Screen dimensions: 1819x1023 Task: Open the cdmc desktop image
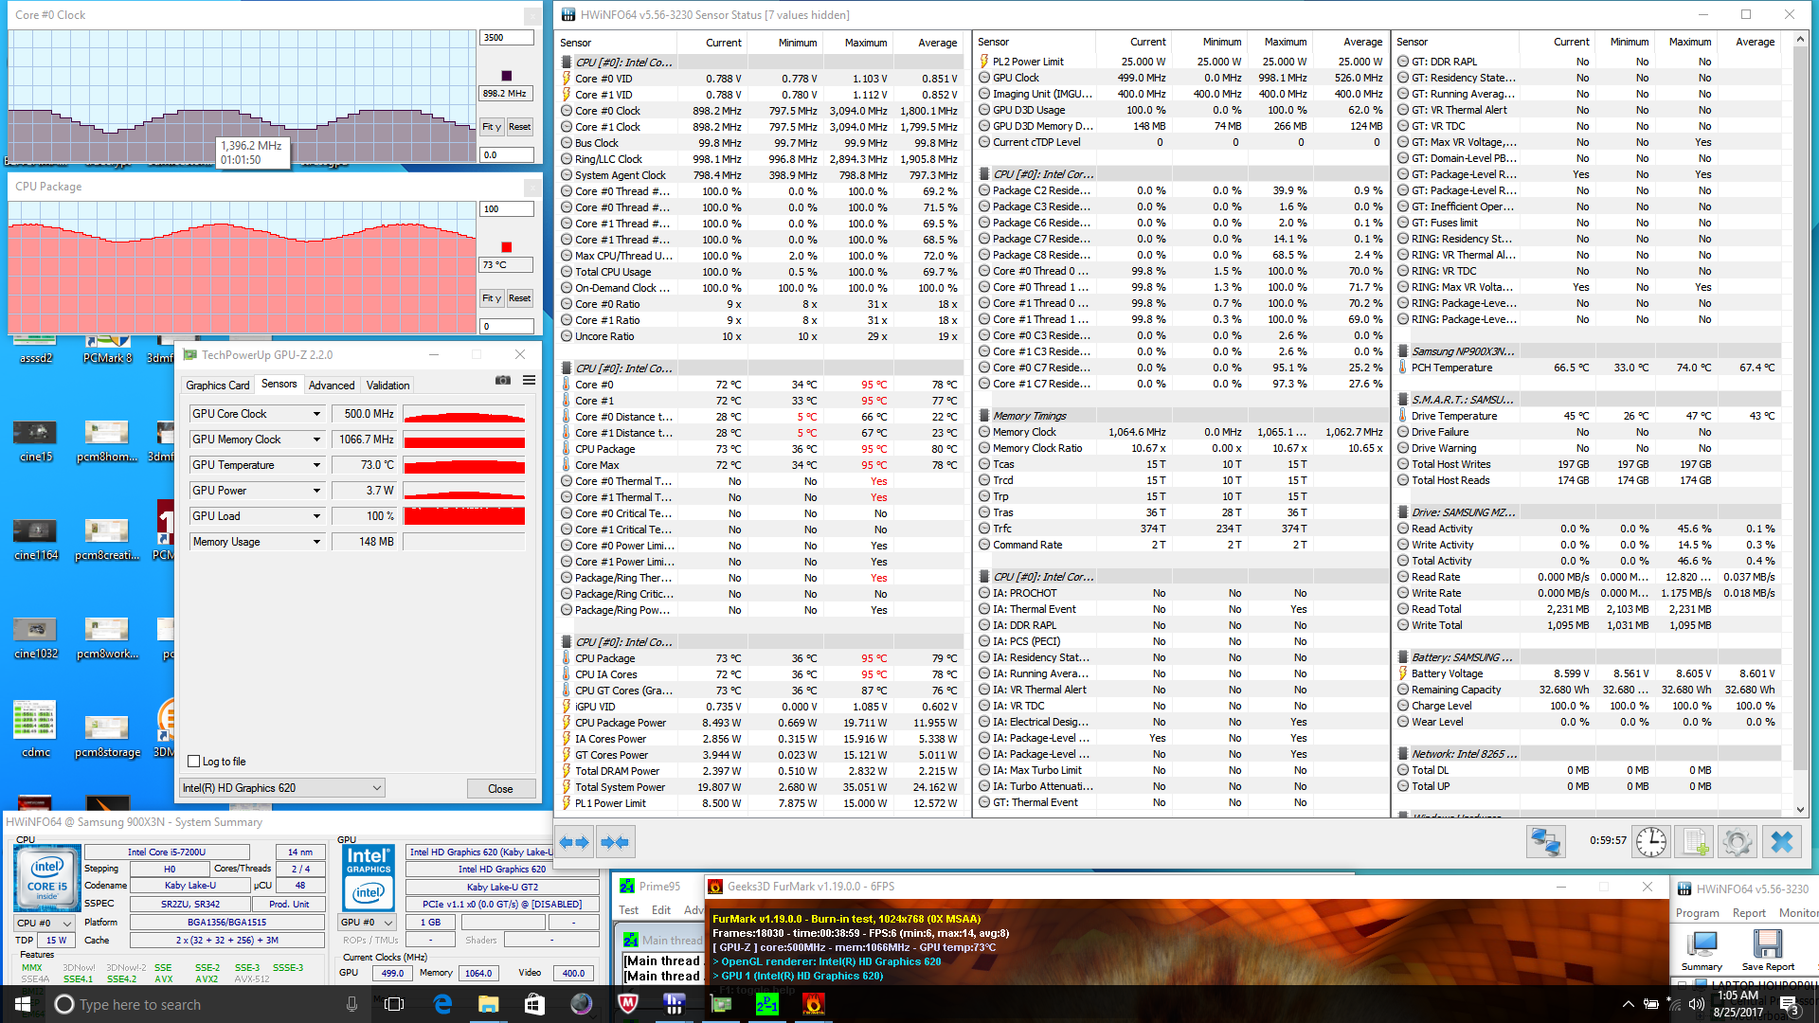point(36,729)
